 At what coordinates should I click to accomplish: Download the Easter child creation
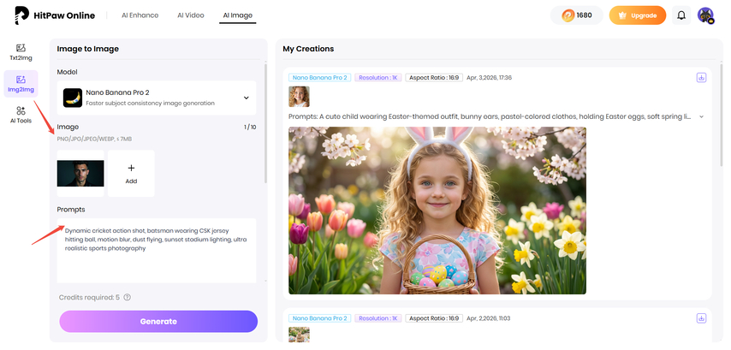pos(701,77)
